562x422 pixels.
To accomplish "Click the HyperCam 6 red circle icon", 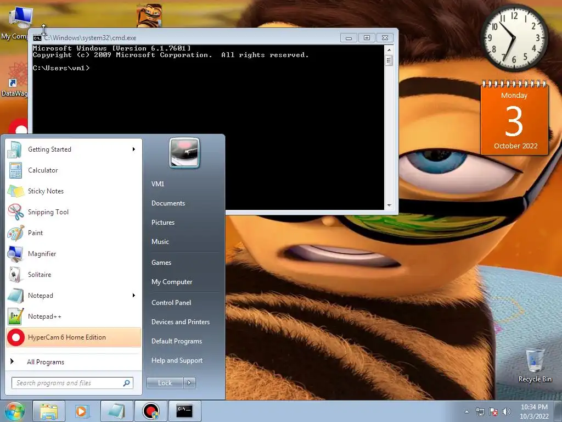I will click(15, 337).
